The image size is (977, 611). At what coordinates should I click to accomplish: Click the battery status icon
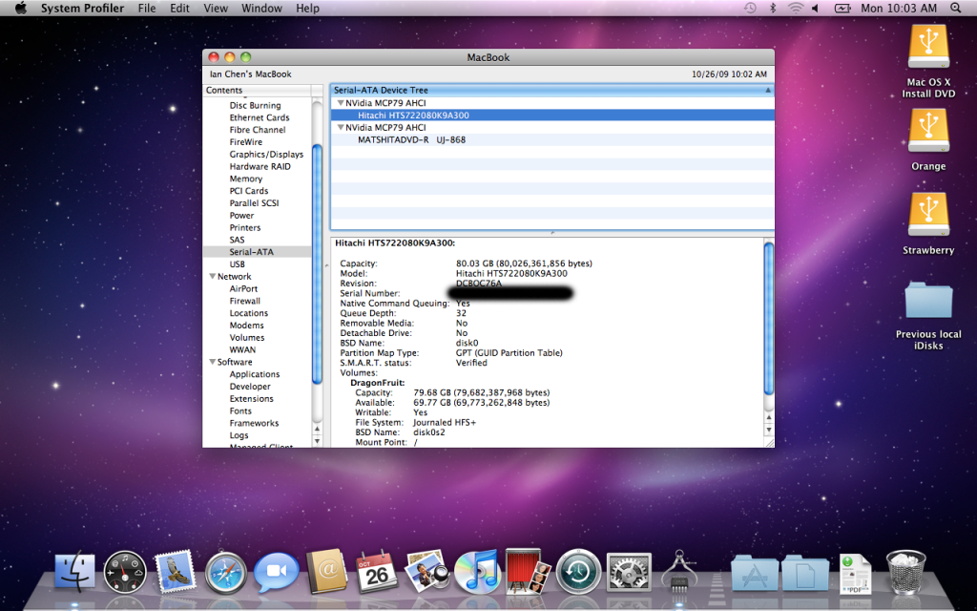click(842, 8)
